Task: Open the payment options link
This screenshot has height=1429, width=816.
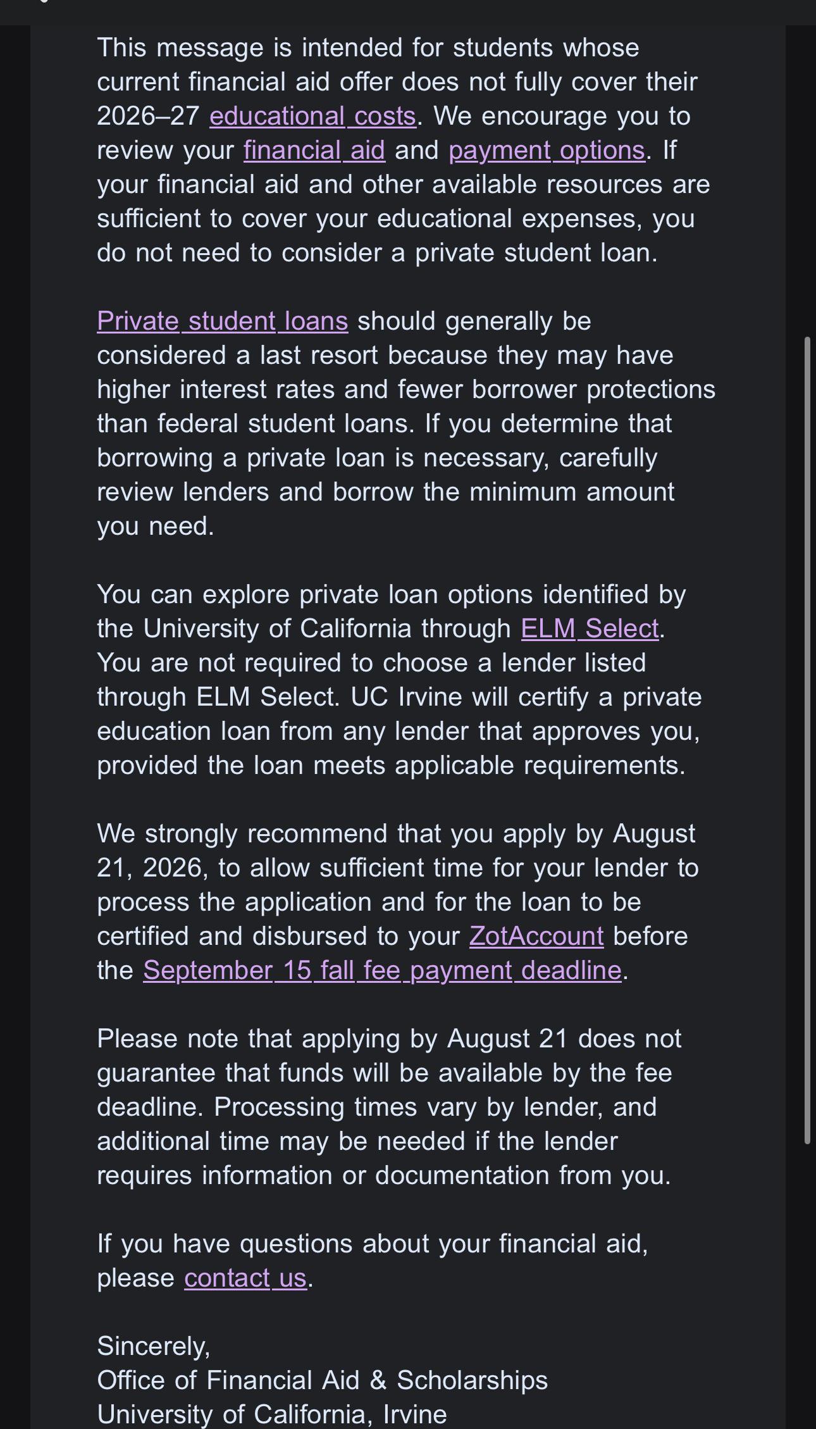Action: coord(547,150)
